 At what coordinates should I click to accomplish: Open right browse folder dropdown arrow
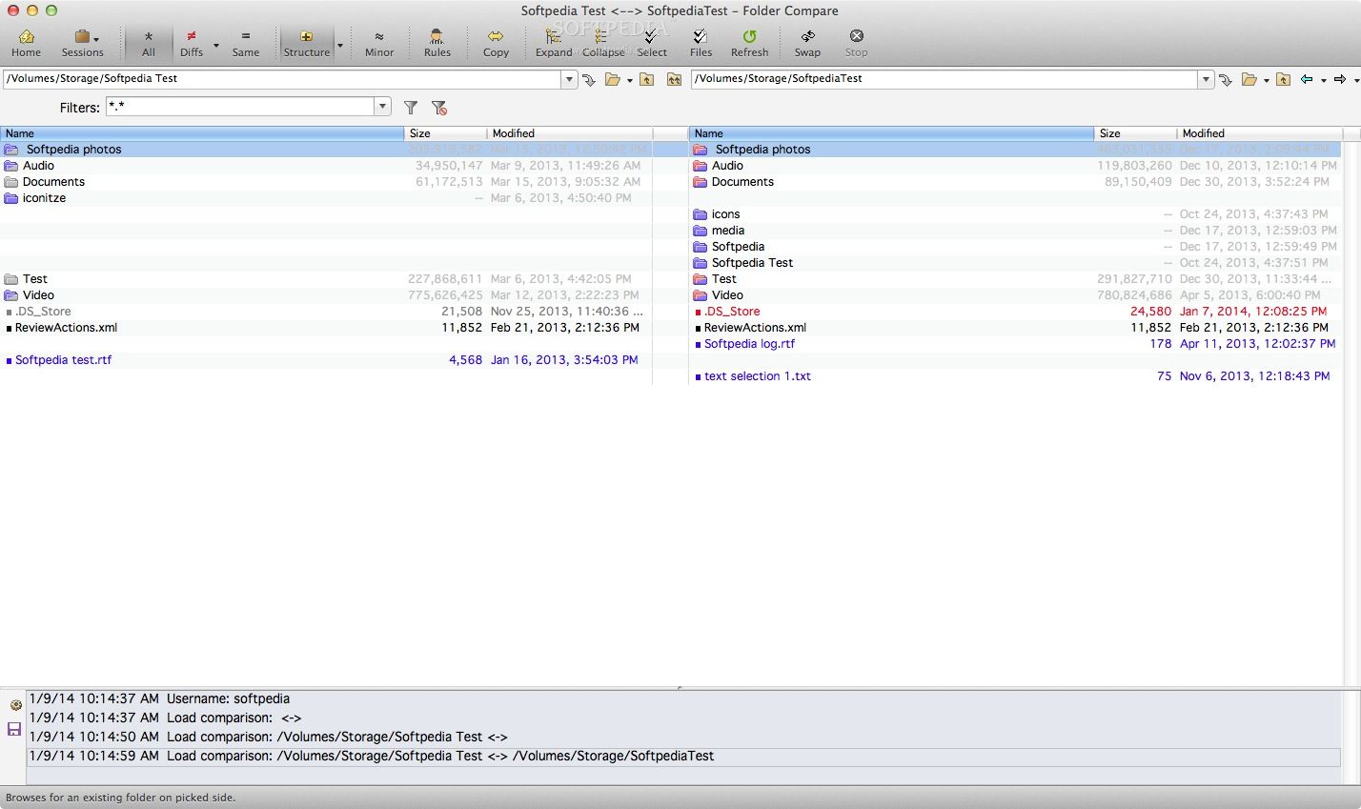[1267, 81]
